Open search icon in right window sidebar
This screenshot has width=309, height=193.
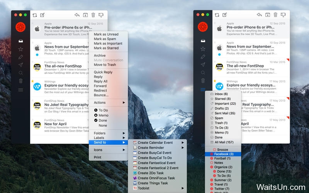[x=203, y=73]
